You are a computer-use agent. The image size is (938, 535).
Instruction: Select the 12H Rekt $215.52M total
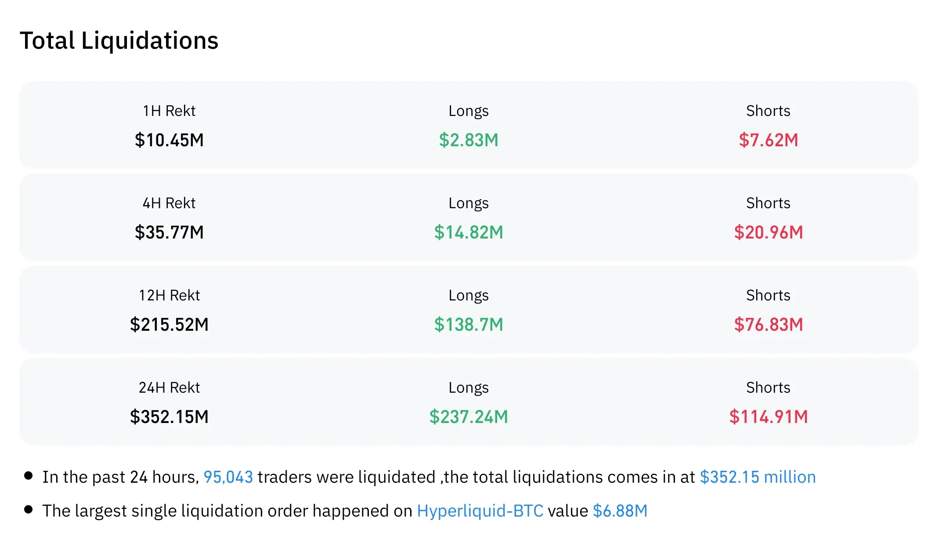pos(169,325)
